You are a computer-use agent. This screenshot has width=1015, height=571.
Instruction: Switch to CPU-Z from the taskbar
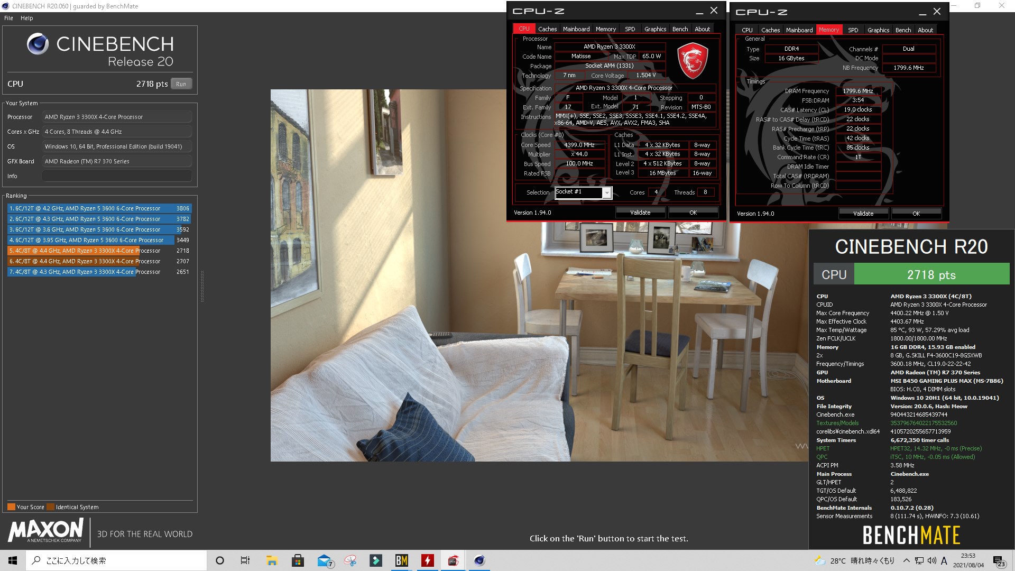(454, 560)
